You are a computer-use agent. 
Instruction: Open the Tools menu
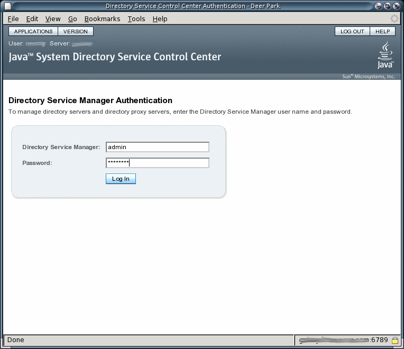[x=136, y=19]
